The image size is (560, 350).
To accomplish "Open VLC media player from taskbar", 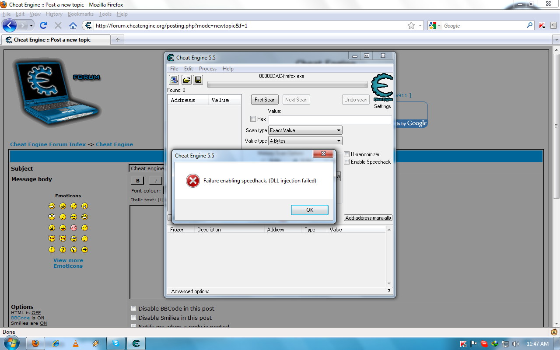I will coord(76,343).
